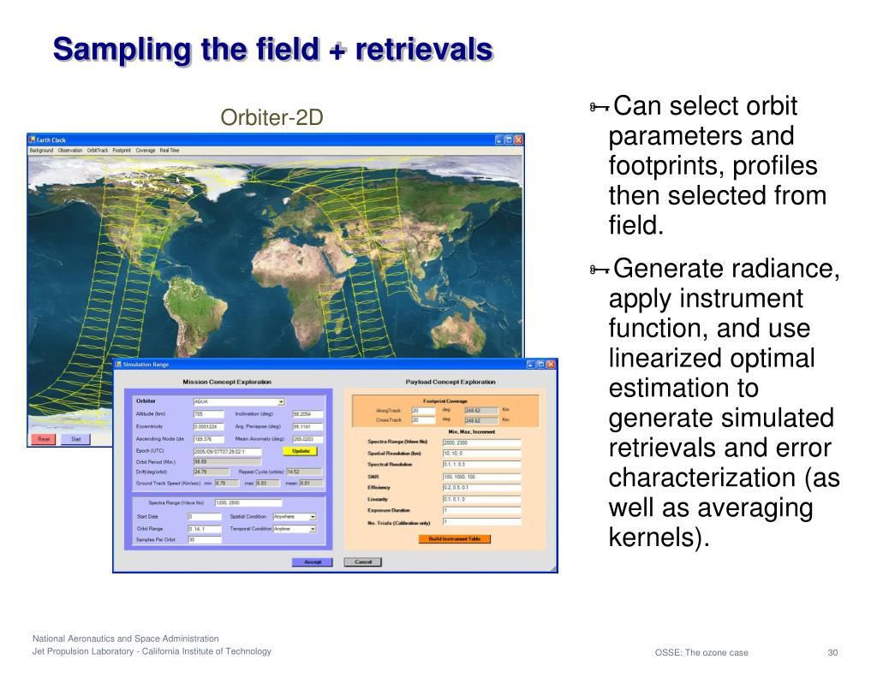Open the Spatial Condition dropdown

313,517
